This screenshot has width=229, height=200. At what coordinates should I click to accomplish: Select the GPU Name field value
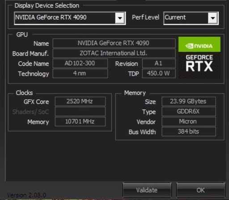[114, 43]
